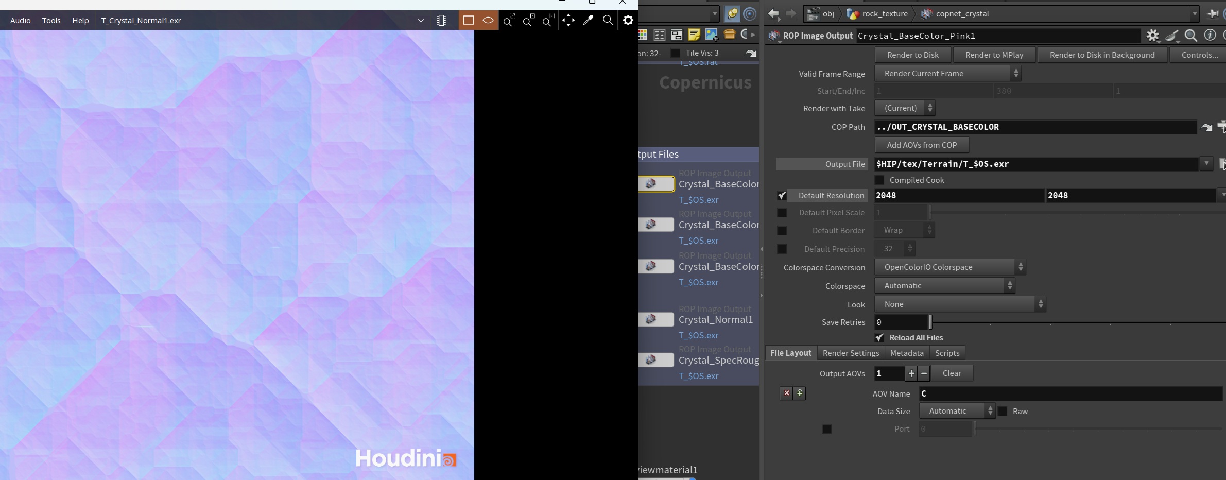Open the parameter gear menu next to node name
This screenshot has height=480, width=1226.
tap(1152, 36)
